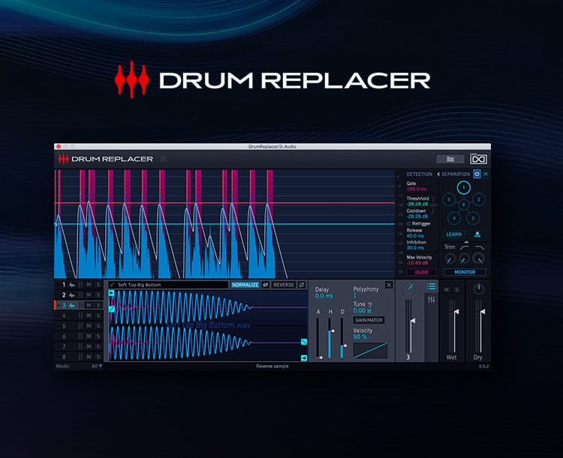563x458 pixels.
Task: Close the Separation panel
Action: click(486, 174)
